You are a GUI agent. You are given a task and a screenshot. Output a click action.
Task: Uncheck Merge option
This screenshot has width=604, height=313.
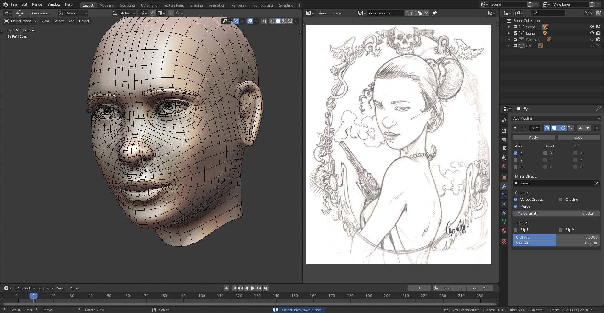pos(516,206)
